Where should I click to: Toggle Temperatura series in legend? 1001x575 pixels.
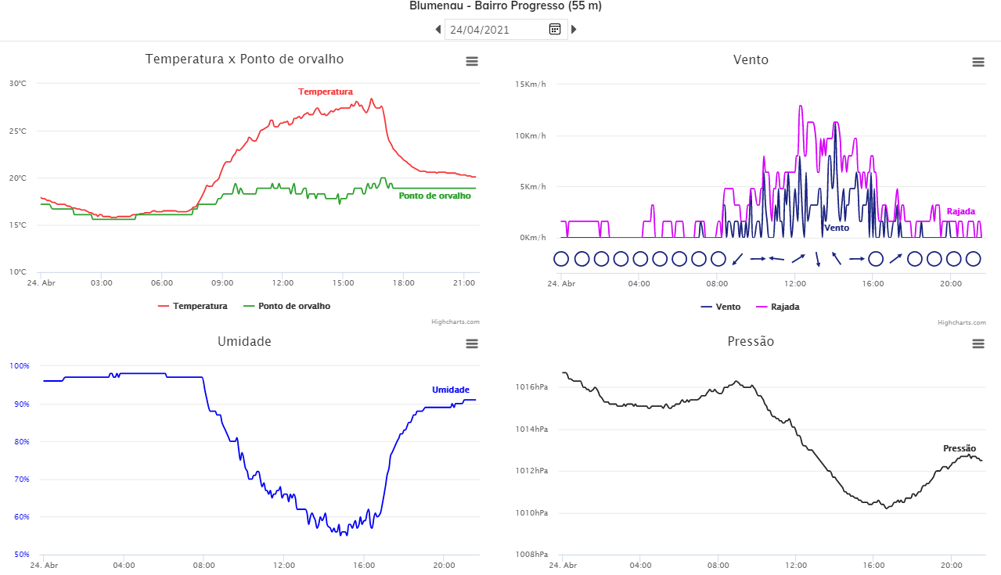[193, 306]
